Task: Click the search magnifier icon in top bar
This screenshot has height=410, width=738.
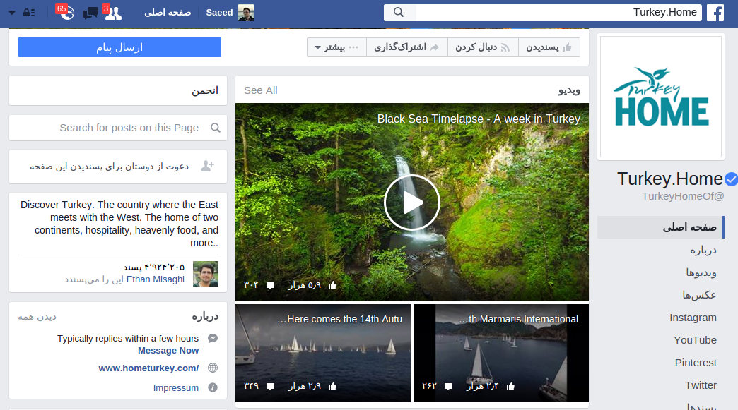Action: click(399, 12)
